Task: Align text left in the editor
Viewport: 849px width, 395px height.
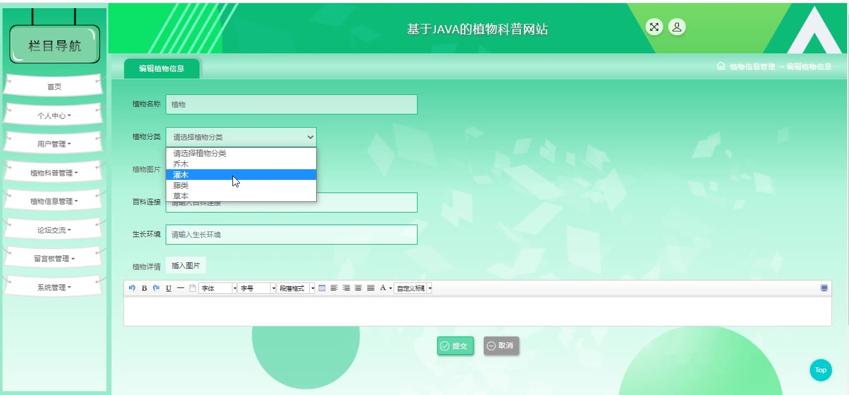Action: pyautogui.click(x=334, y=288)
